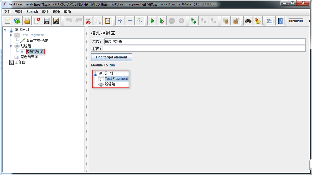Click the Copy icon
The height and width of the screenshot is (175, 312).
(x=98, y=21)
